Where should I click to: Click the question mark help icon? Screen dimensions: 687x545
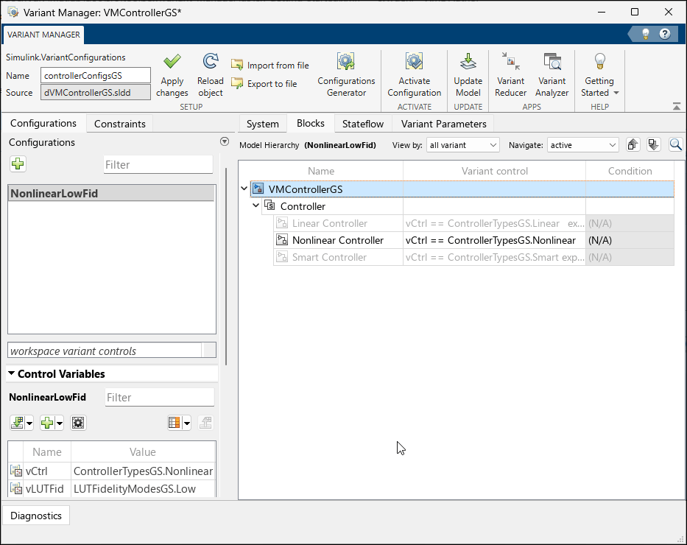coord(665,34)
